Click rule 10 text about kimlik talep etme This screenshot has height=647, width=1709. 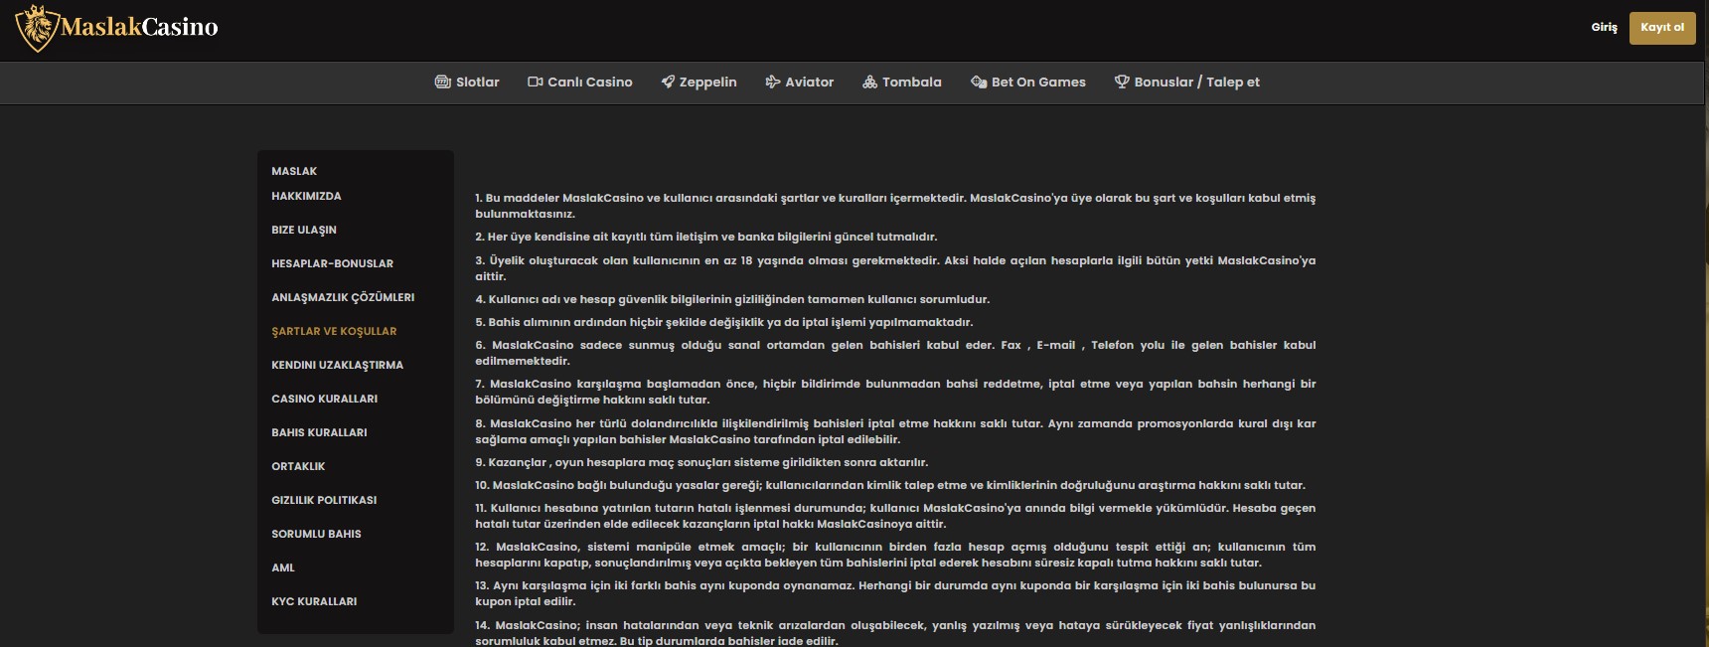tap(890, 485)
